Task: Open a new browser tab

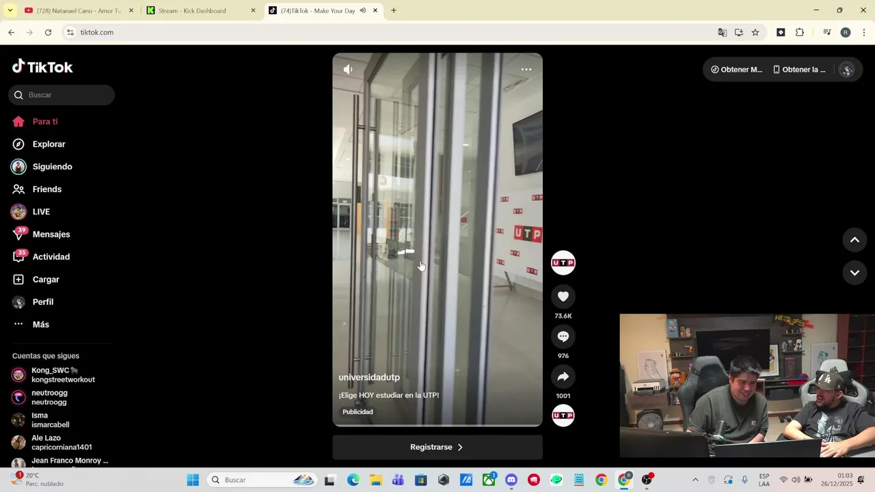Action: (394, 10)
